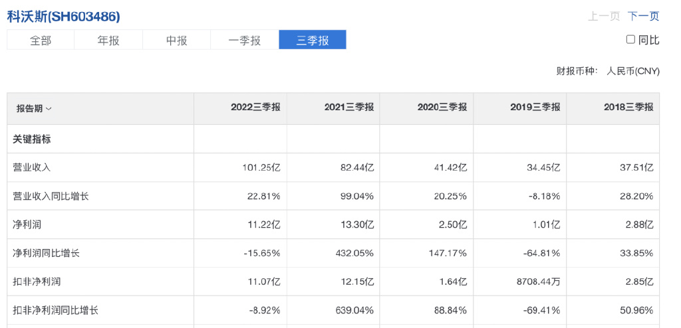681x328 pixels.
Task: Click the 2020三季报 column header
Action: point(442,108)
